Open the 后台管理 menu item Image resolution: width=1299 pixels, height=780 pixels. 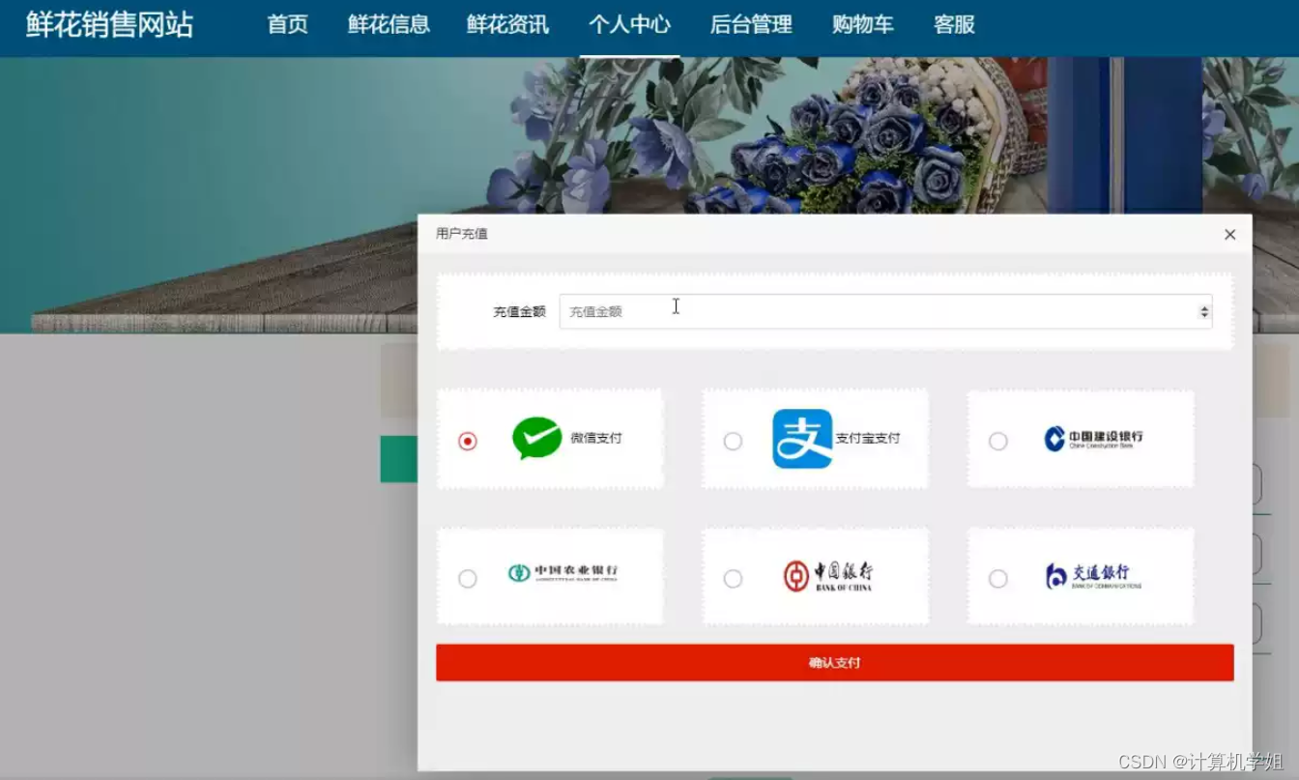pos(751,25)
